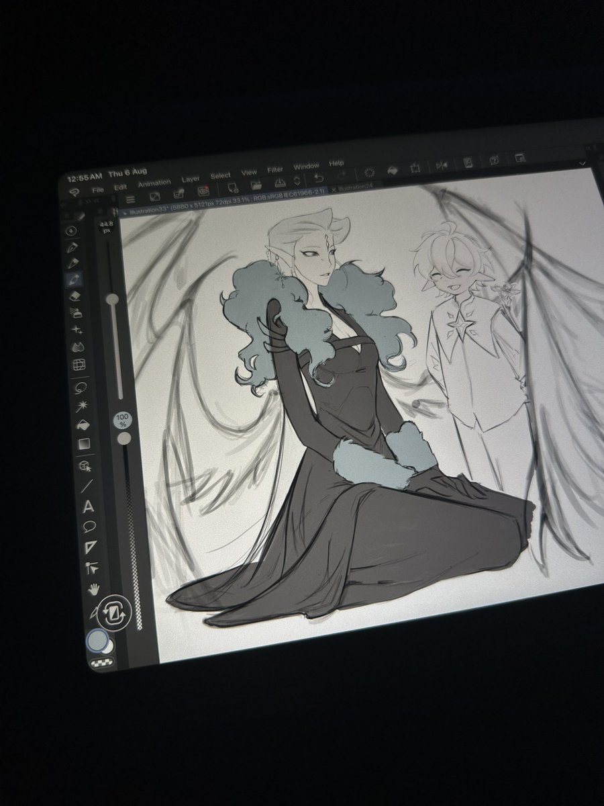Open the Clip Studio logo menu
604x806 pixels.
pos(74,192)
